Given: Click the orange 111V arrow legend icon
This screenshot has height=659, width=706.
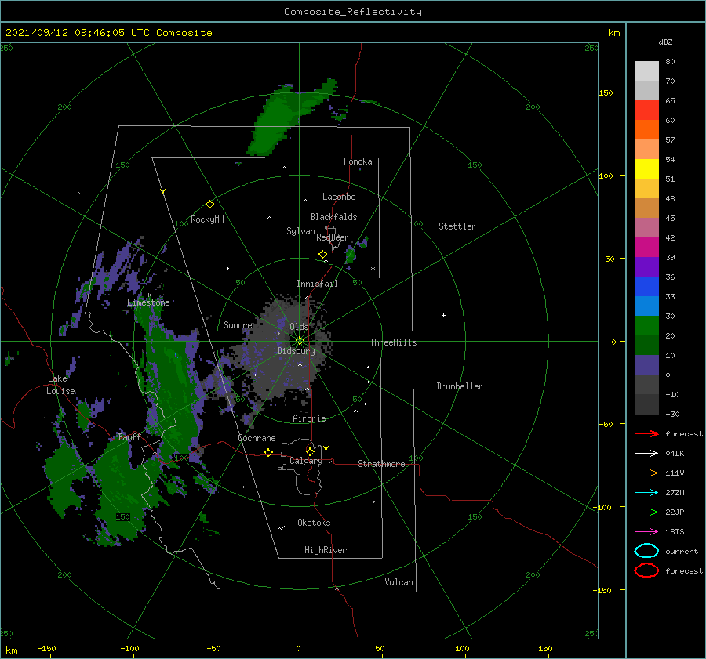Looking at the screenshot, I should coord(646,473).
